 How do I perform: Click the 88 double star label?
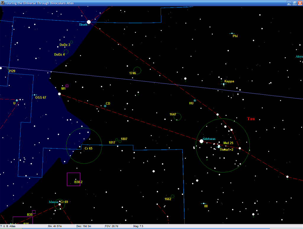tap(206, 206)
